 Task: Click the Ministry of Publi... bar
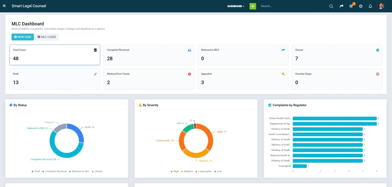coord(328,145)
